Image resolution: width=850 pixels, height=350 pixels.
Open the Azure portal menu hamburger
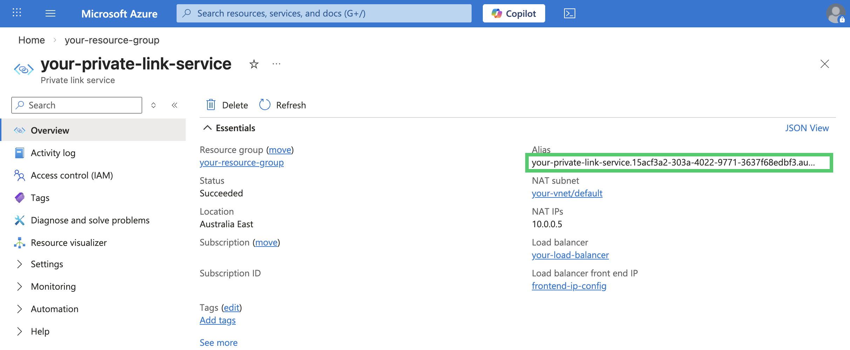pyautogui.click(x=50, y=13)
